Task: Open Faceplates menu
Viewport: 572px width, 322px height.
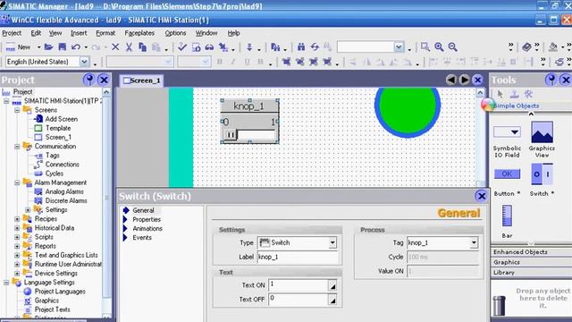Action: tap(139, 33)
